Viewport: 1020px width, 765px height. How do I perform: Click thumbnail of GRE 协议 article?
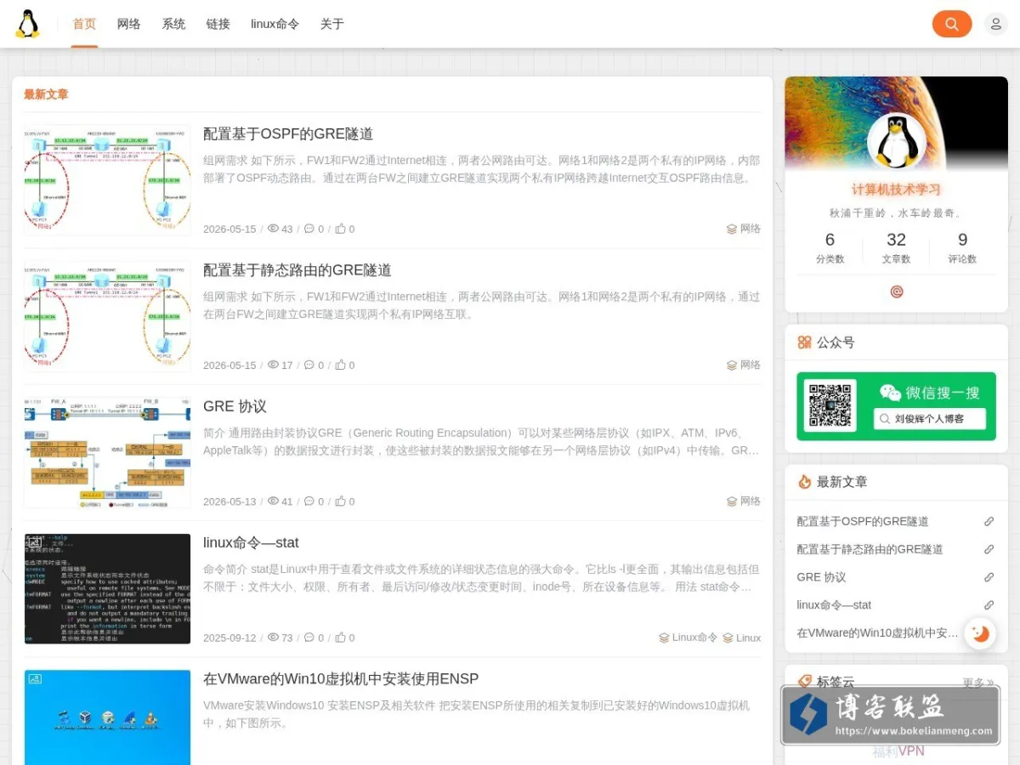[107, 452]
